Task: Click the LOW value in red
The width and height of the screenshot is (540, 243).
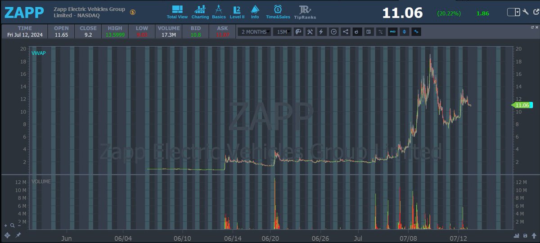Action: click(x=142, y=35)
